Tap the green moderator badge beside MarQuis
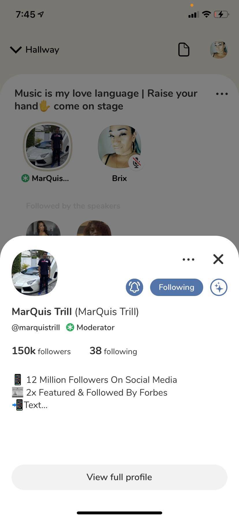239x519 pixels. pos(25,178)
